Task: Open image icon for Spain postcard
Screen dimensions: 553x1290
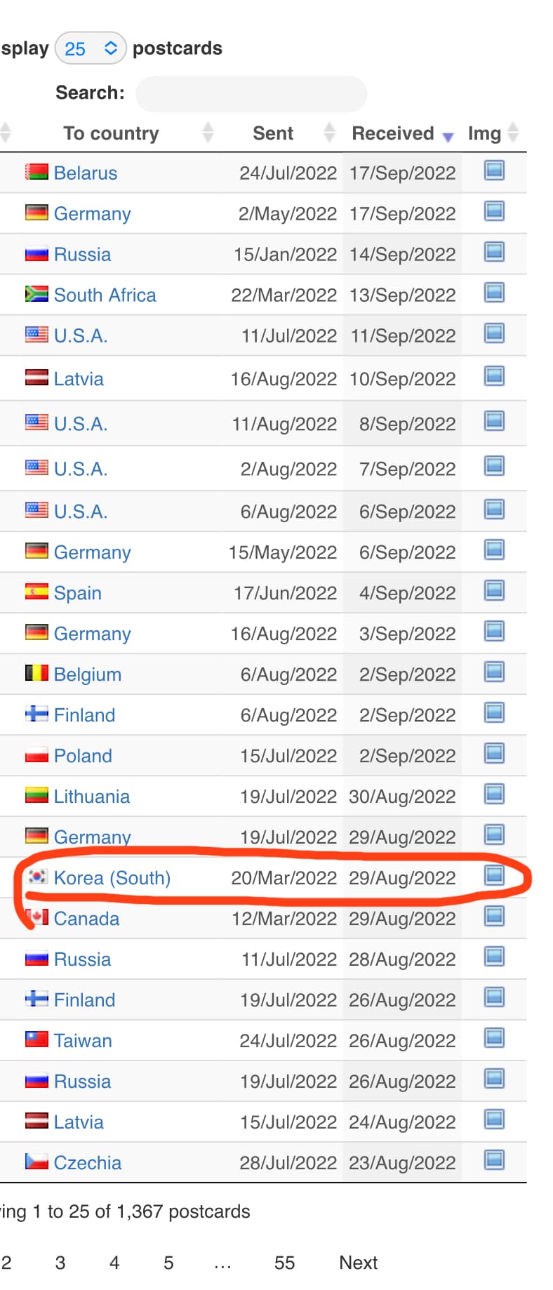Action: pyautogui.click(x=494, y=591)
